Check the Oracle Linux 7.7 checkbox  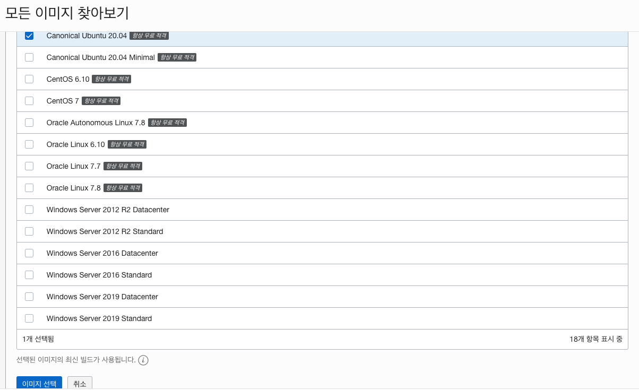(29, 166)
